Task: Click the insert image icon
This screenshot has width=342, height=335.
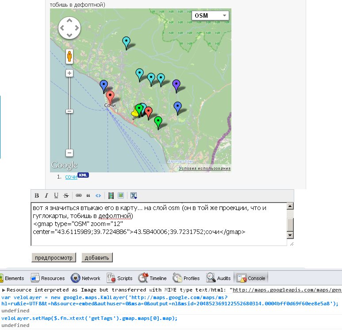Action: 121,195
